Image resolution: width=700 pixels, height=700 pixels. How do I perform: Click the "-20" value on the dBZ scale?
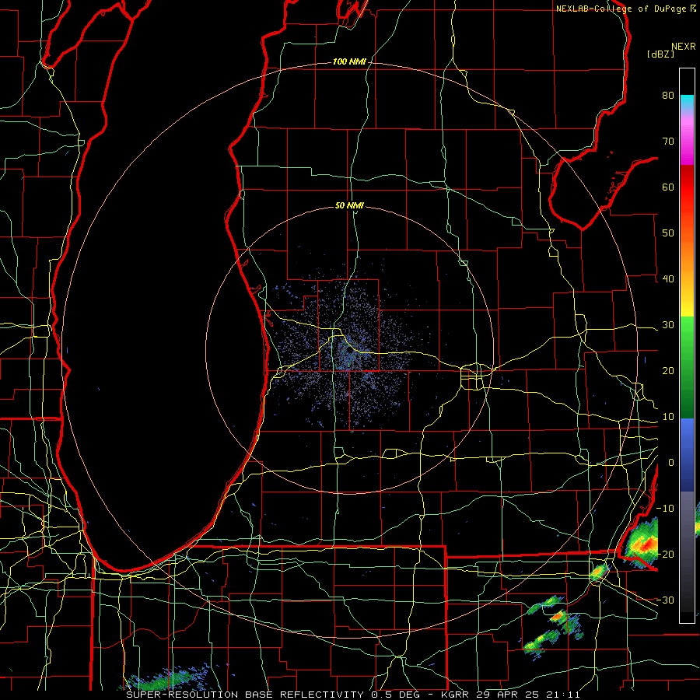(665, 554)
